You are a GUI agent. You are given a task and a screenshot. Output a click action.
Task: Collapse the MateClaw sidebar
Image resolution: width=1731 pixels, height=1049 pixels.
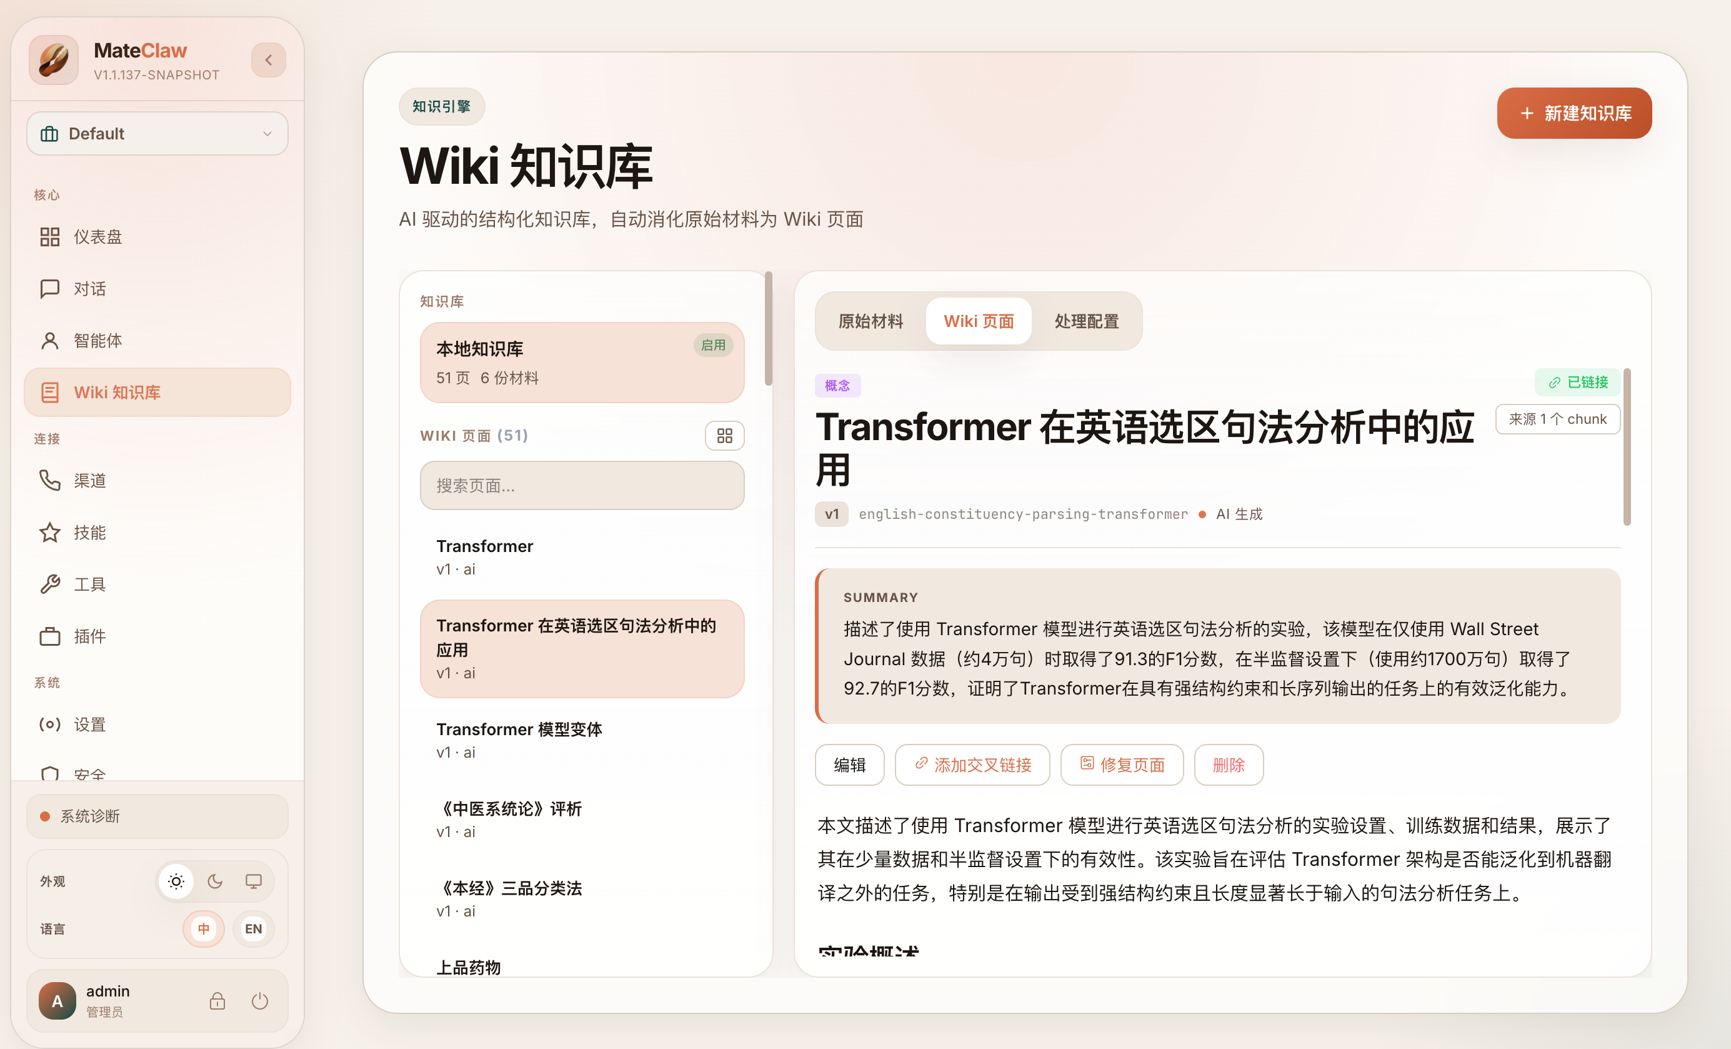click(267, 60)
